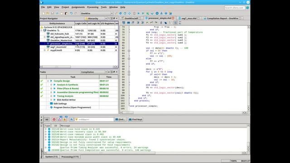Viewport: 290px width, 163px height.
Task: Switch to the System (11) messages tab
Action: [x=51, y=157]
